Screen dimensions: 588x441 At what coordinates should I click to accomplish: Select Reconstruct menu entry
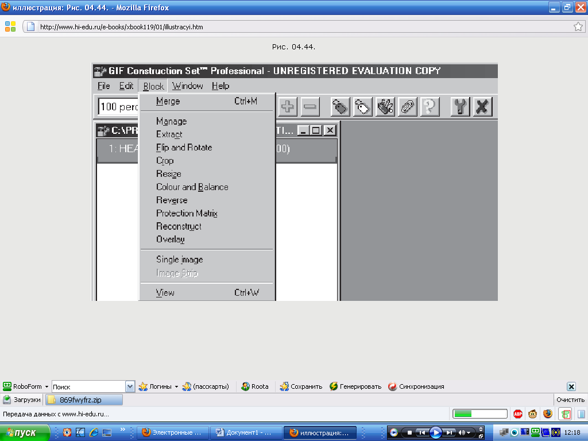(207, 226)
